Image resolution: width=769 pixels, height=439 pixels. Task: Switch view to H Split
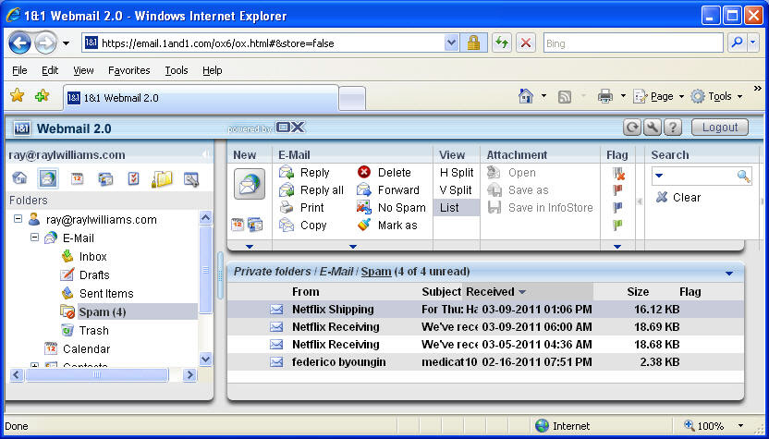pos(456,173)
